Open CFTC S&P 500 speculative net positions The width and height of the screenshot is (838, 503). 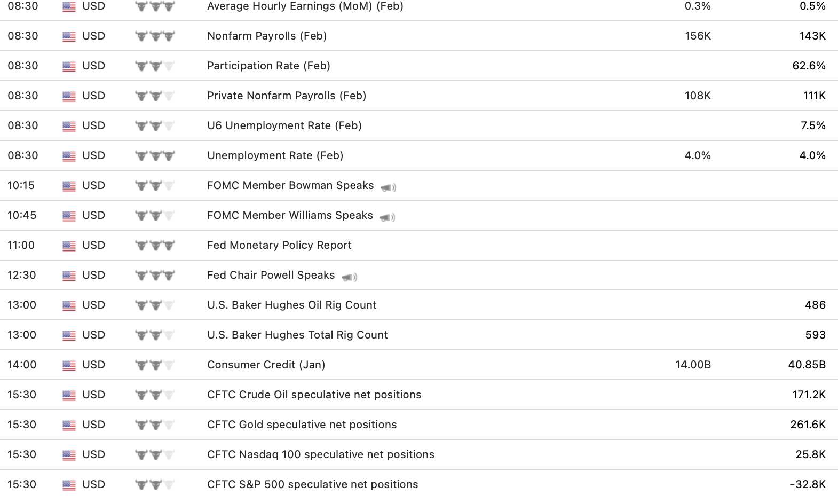click(312, 484)
